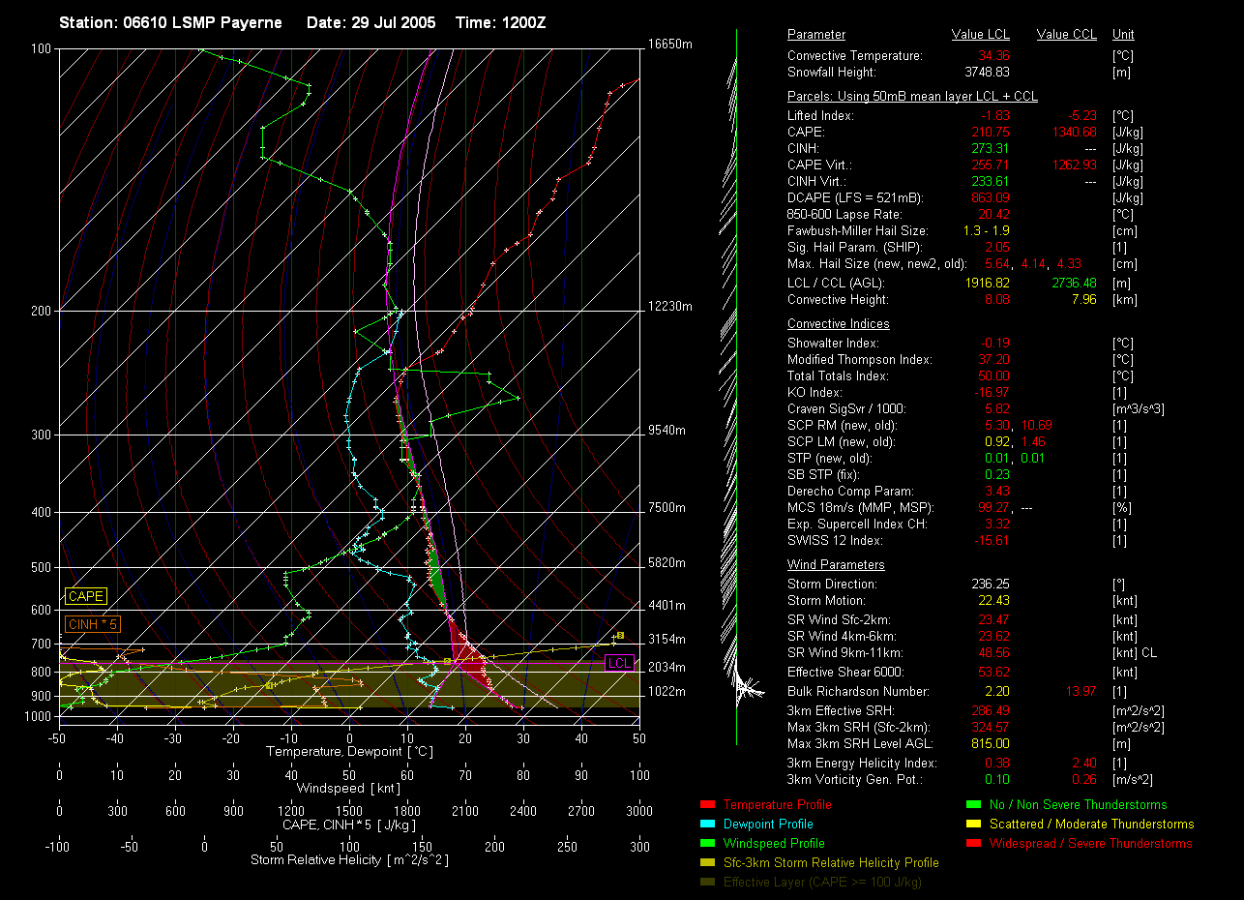
Task: Click the yellow CAPE label box
Action: tap(85, 597)
